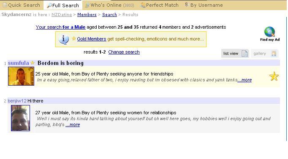Viewport: 288px width, 159px height.
Task: Open sumfula's profile name link
Action: [x=18, y=63]
